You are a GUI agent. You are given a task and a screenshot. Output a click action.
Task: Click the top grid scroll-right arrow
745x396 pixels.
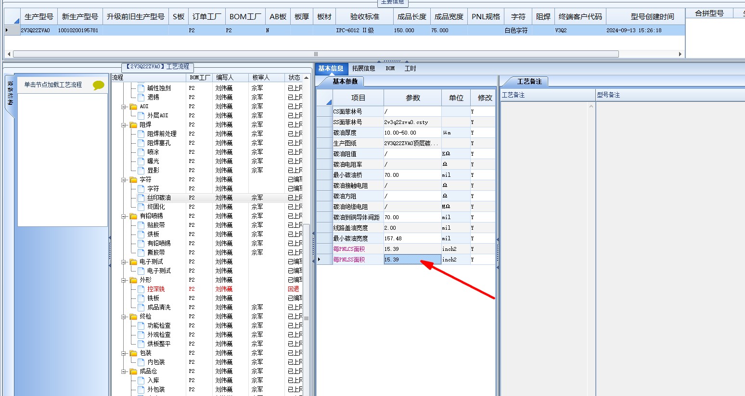pyautogui.click(x=680, y=54)
